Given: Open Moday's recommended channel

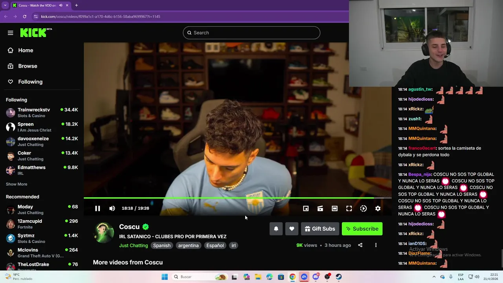Looking at the screenshot, I should (42, 209).
